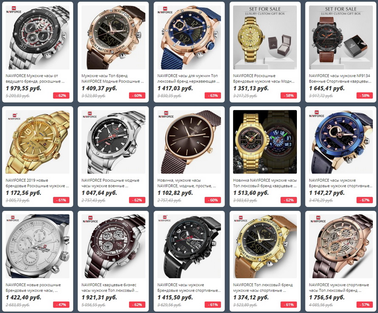Screen dimensions: 378x313
Task: Click the -63% discount badge
Action: coord(213,96)
